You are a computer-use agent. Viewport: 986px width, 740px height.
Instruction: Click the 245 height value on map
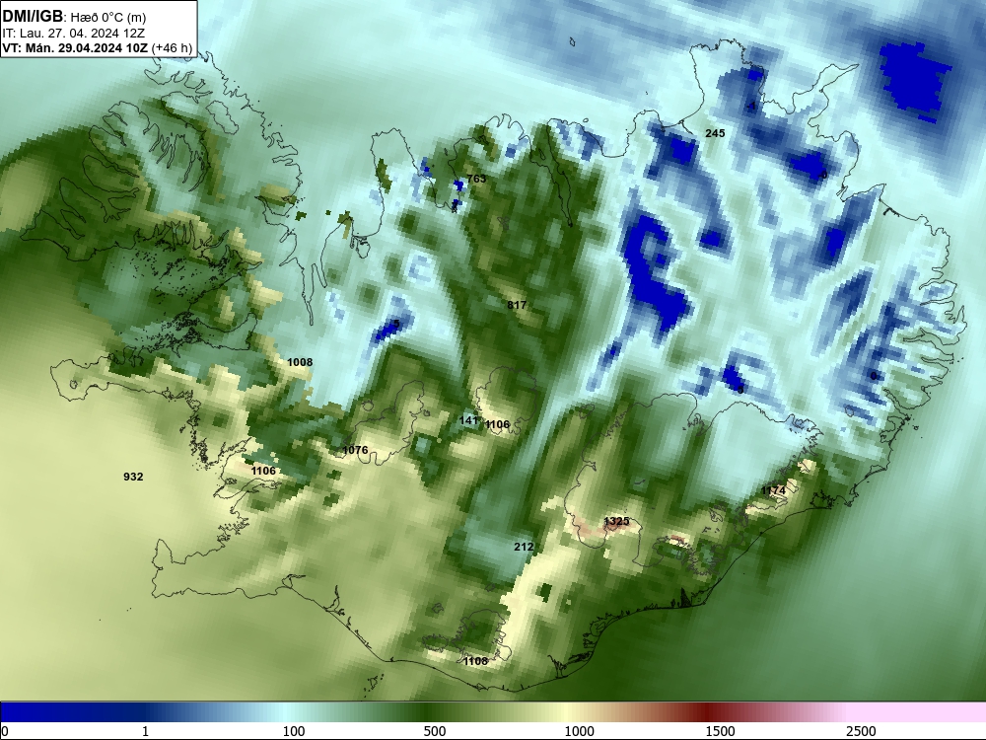715,133
